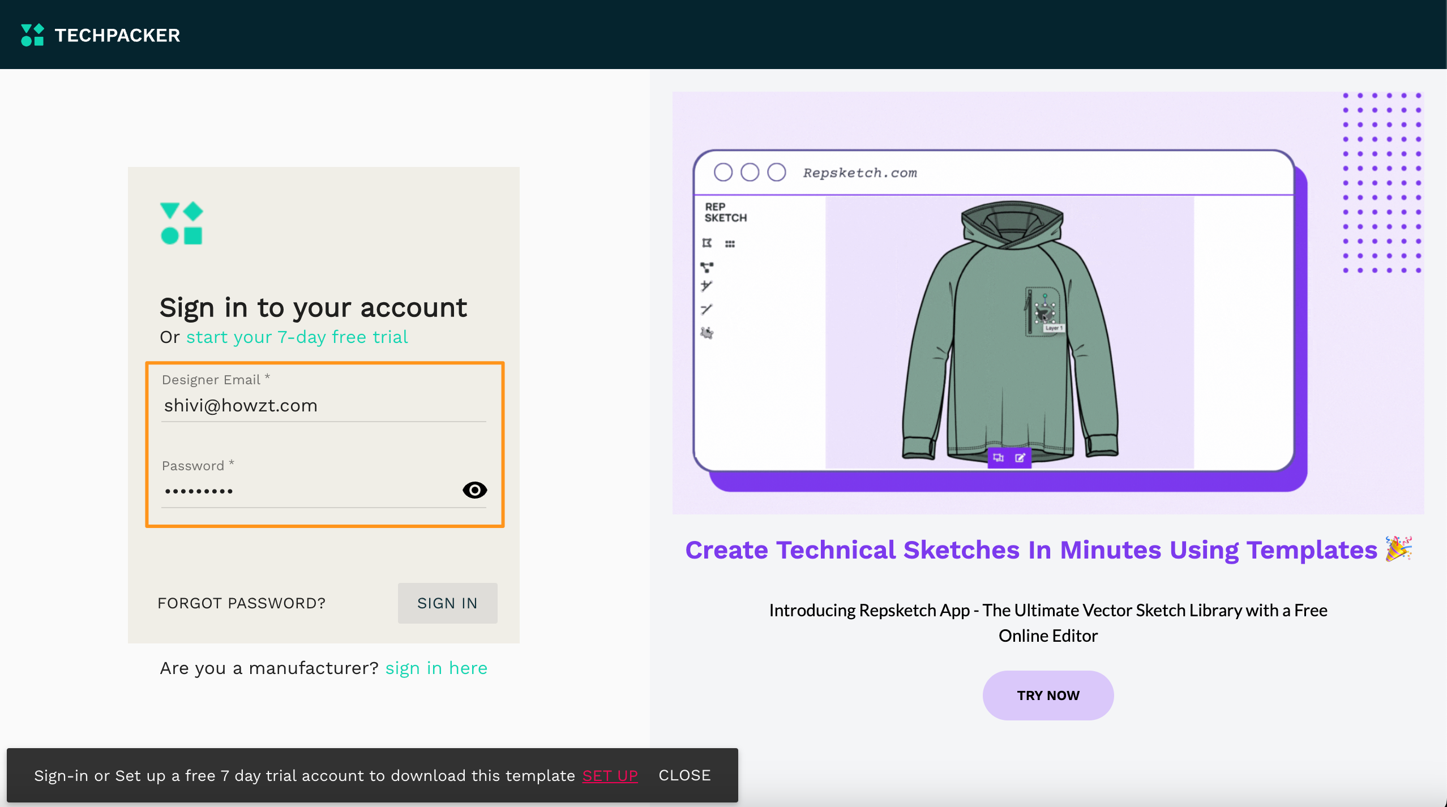
Task: Click the Techpacker logo in the header
Action: point(100,35)
